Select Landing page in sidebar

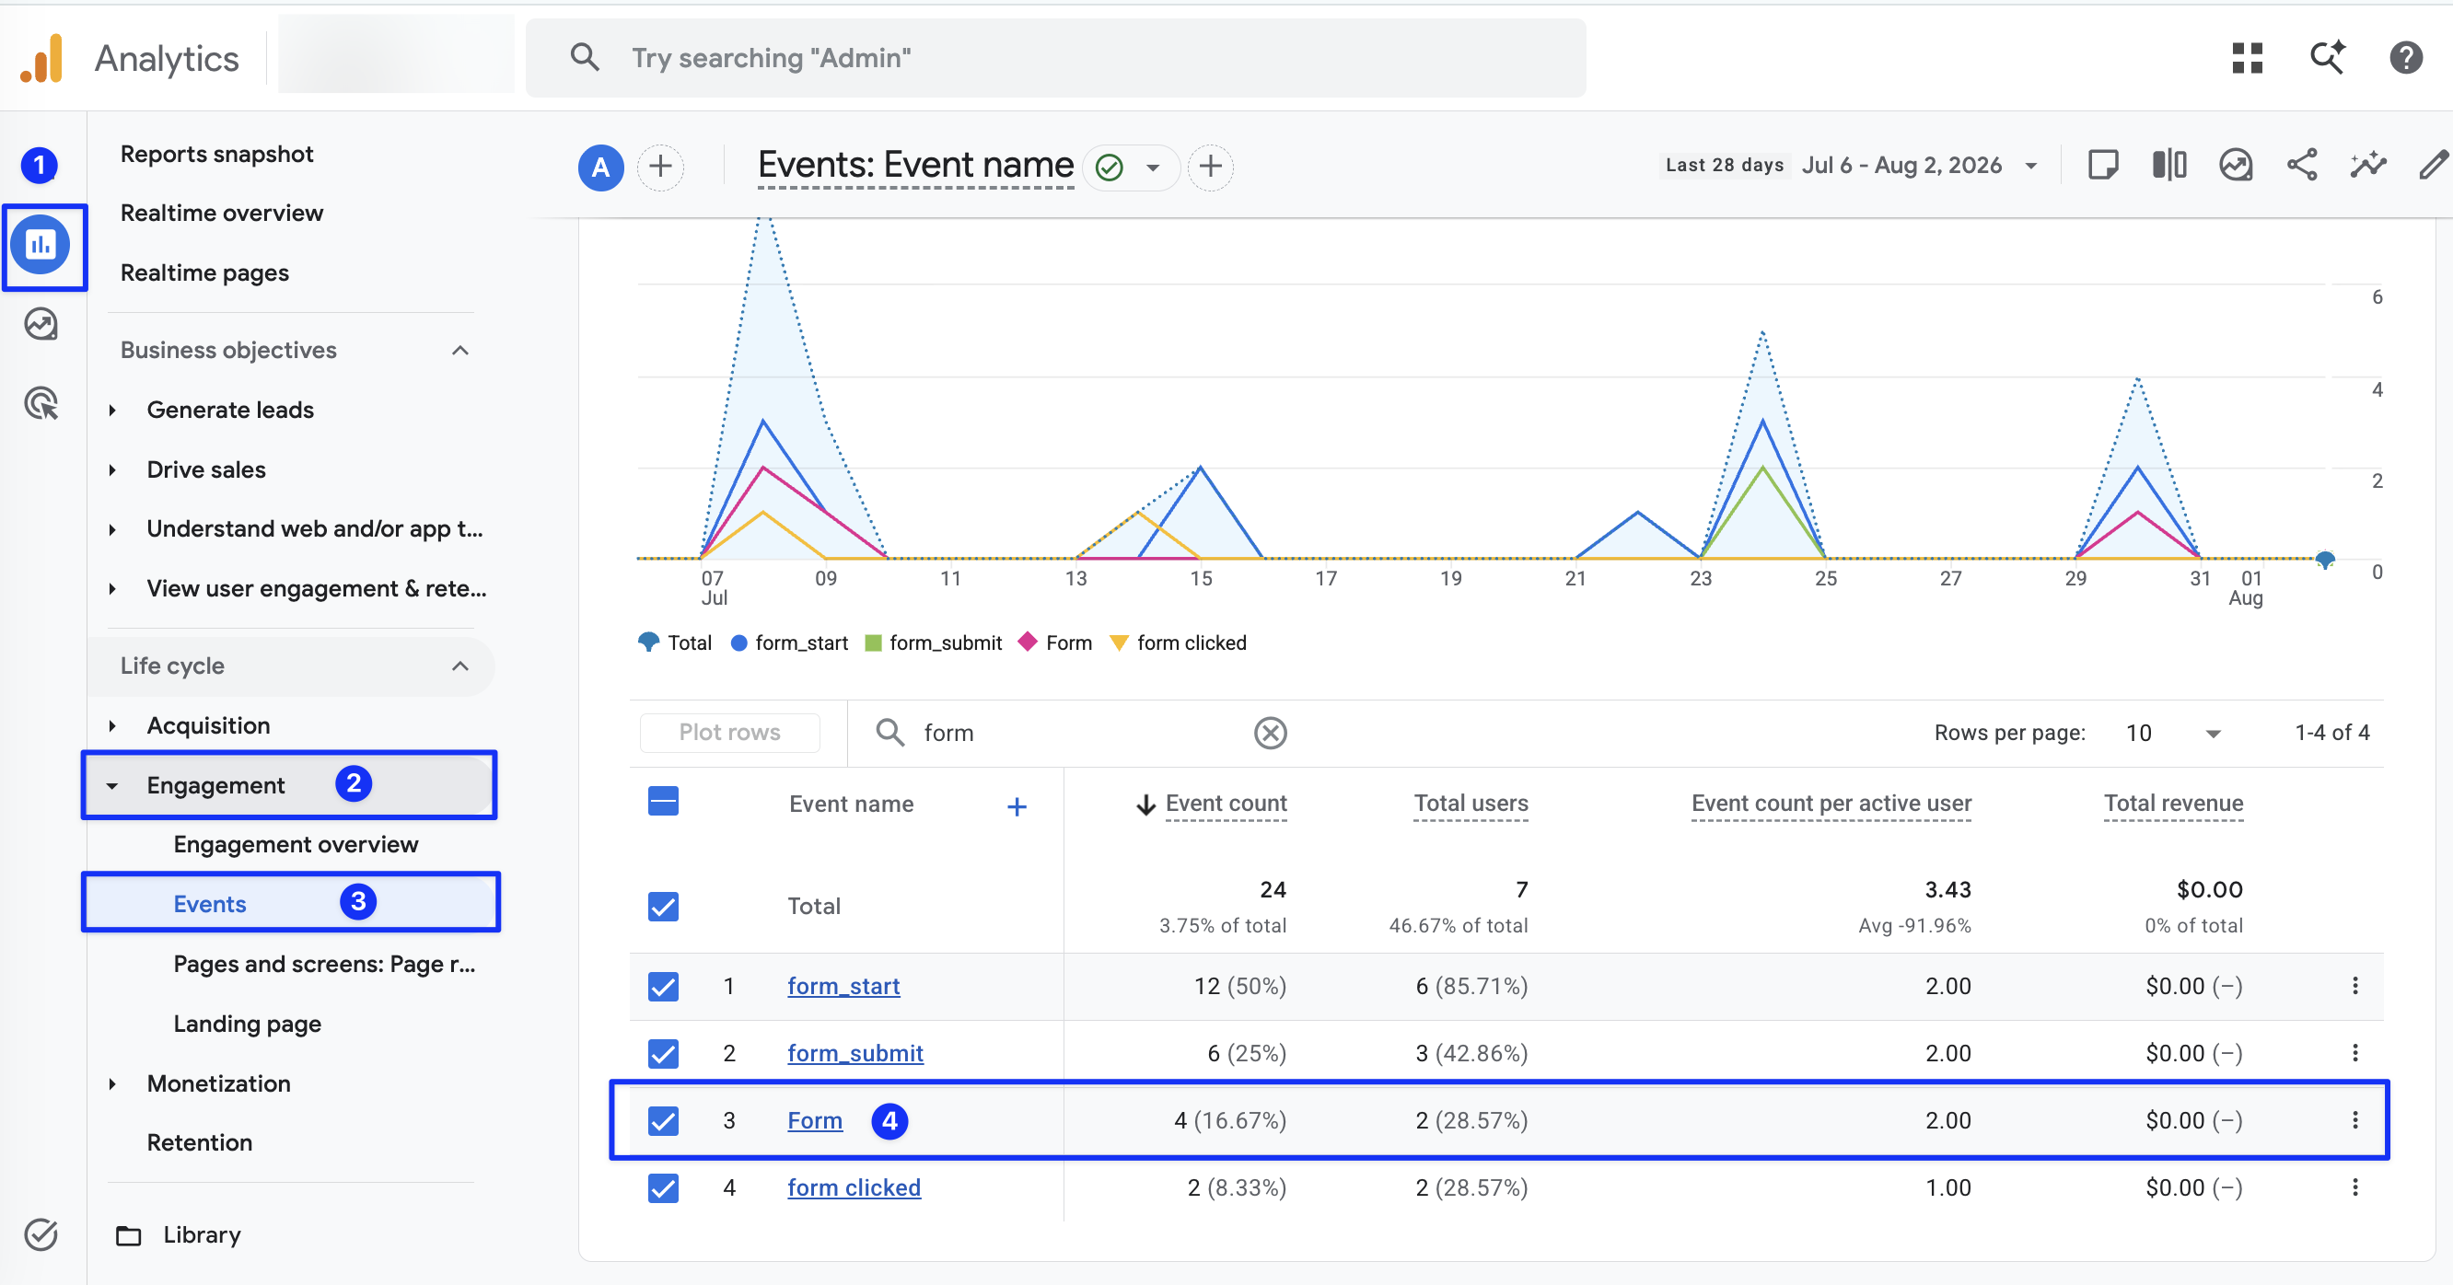tap(247, 1024)
